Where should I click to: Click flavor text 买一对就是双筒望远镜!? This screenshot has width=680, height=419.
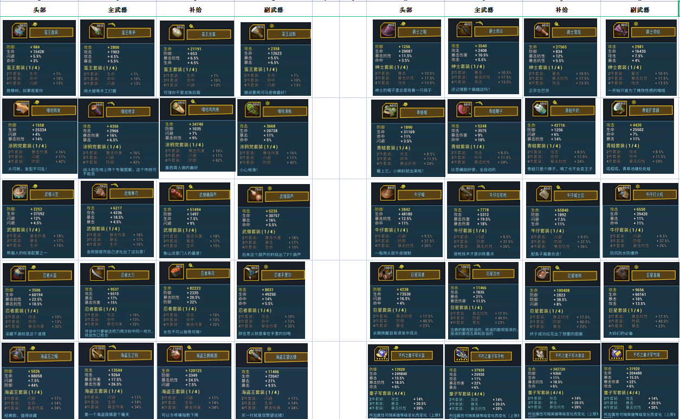(x=262, y=415)
